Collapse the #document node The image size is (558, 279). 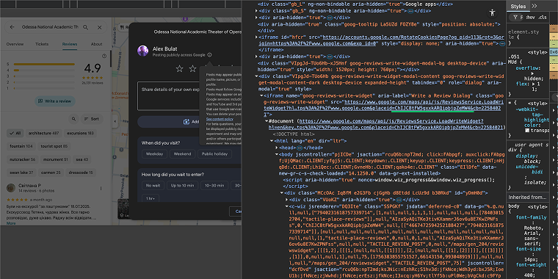(267, 121)
